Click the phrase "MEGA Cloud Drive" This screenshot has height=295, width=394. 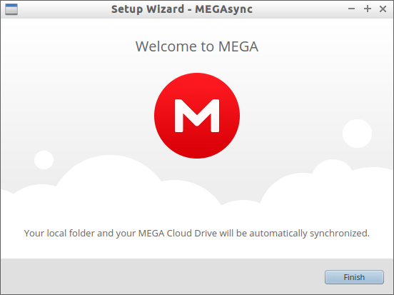coord(178,233)
